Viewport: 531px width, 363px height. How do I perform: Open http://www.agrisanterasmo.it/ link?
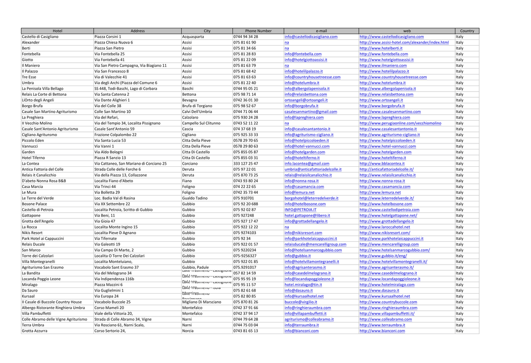387,267
